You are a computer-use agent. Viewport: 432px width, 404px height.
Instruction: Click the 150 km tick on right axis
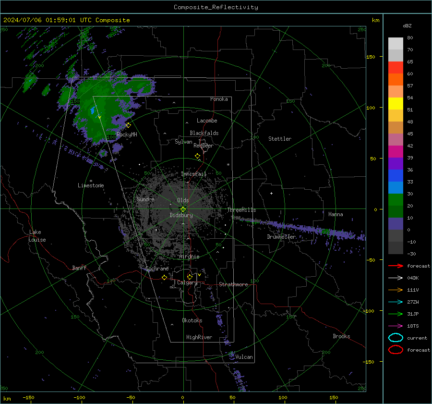tap(371, 57)
